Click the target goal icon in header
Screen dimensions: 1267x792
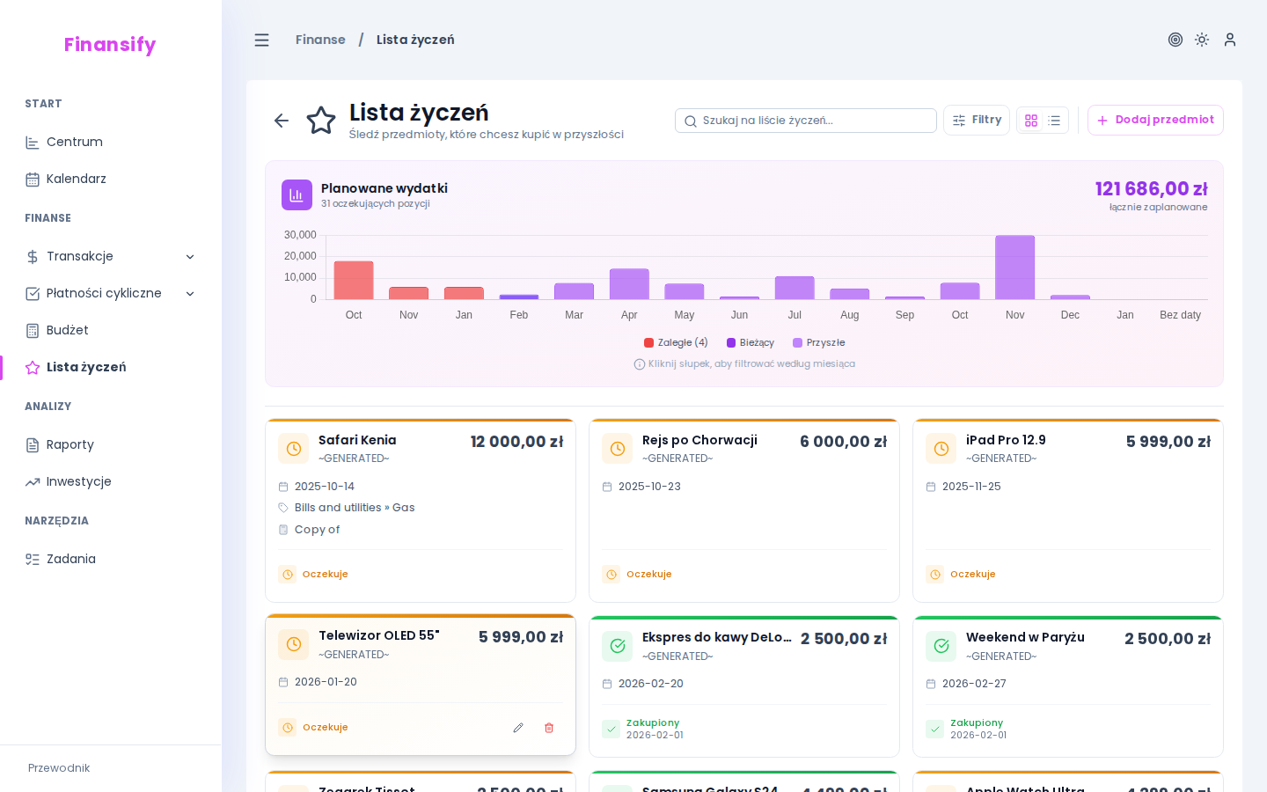pos(1175,40)
